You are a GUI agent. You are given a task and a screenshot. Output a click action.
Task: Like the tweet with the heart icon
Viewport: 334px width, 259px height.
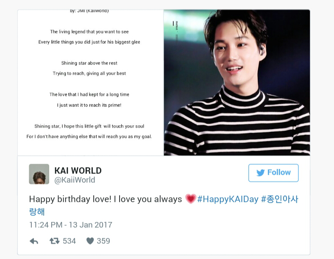[x=90, y=241]
